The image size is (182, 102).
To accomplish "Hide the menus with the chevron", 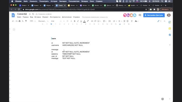I will [x=164, y=21].
